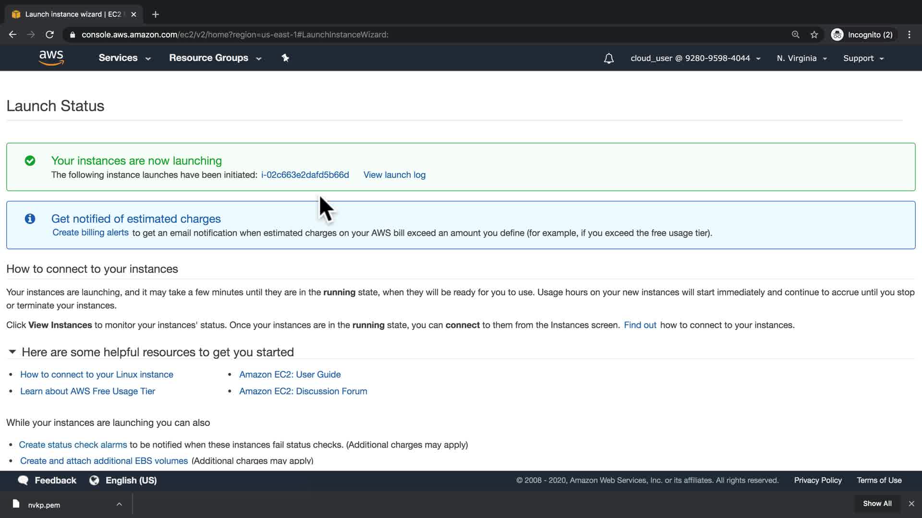The height and width of the screenshot is (518, 922).
Task: Open nvkp.pem download options chevron
Action: pyautogui.click(x=119, y=504)
